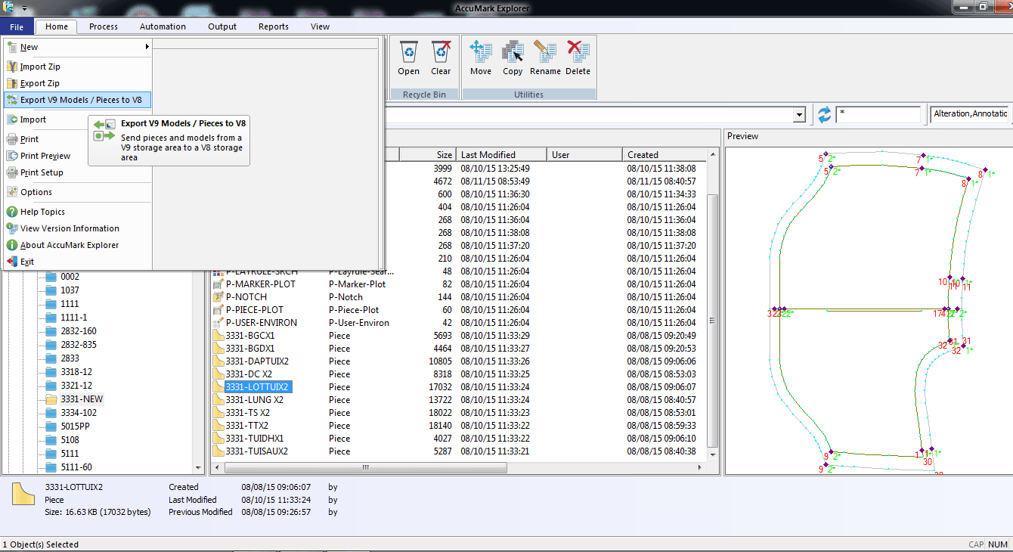Select storage area 5015PP in tree
The height and width of the screenshot is (552, 1013).
(x=75, y=426)
